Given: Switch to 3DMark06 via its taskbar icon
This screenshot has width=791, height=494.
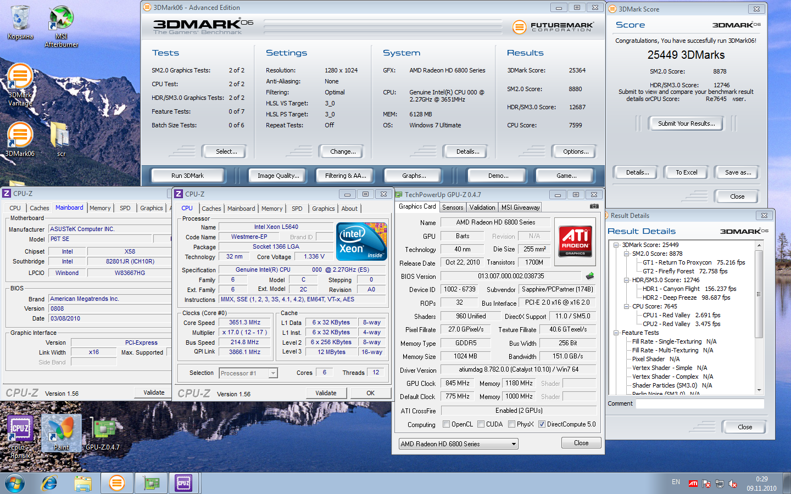Looking at the screenshot, I should 116,484.
